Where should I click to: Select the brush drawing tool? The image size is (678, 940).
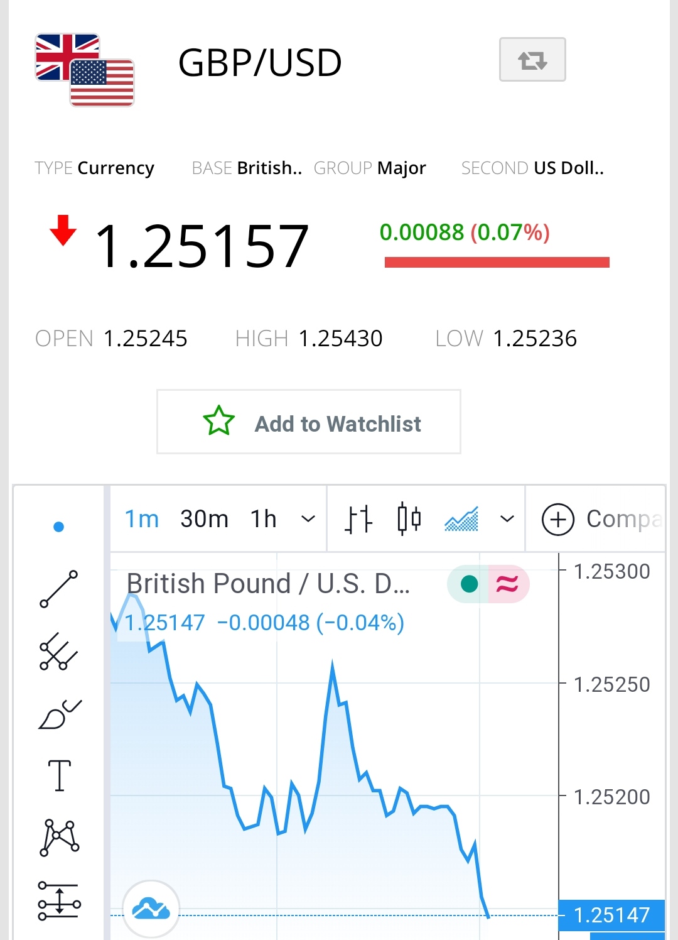60,714
